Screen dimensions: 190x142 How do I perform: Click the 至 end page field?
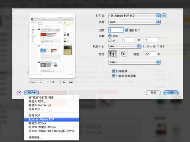pyautogui.click(x=151, y=40)
